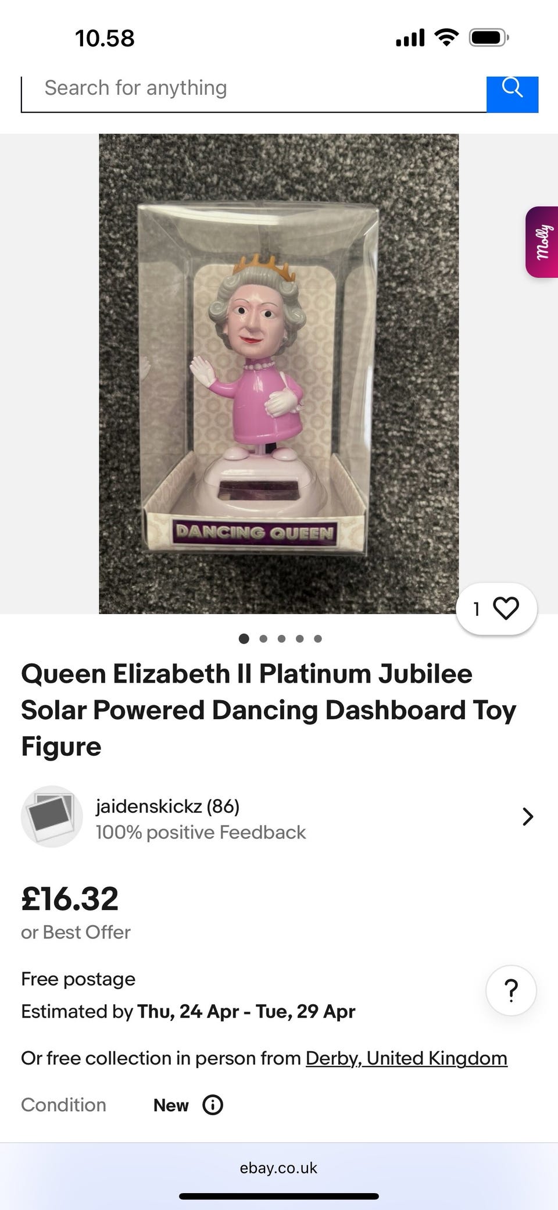Open the question mark help button

pyautogui.click(x=511, y=990)
